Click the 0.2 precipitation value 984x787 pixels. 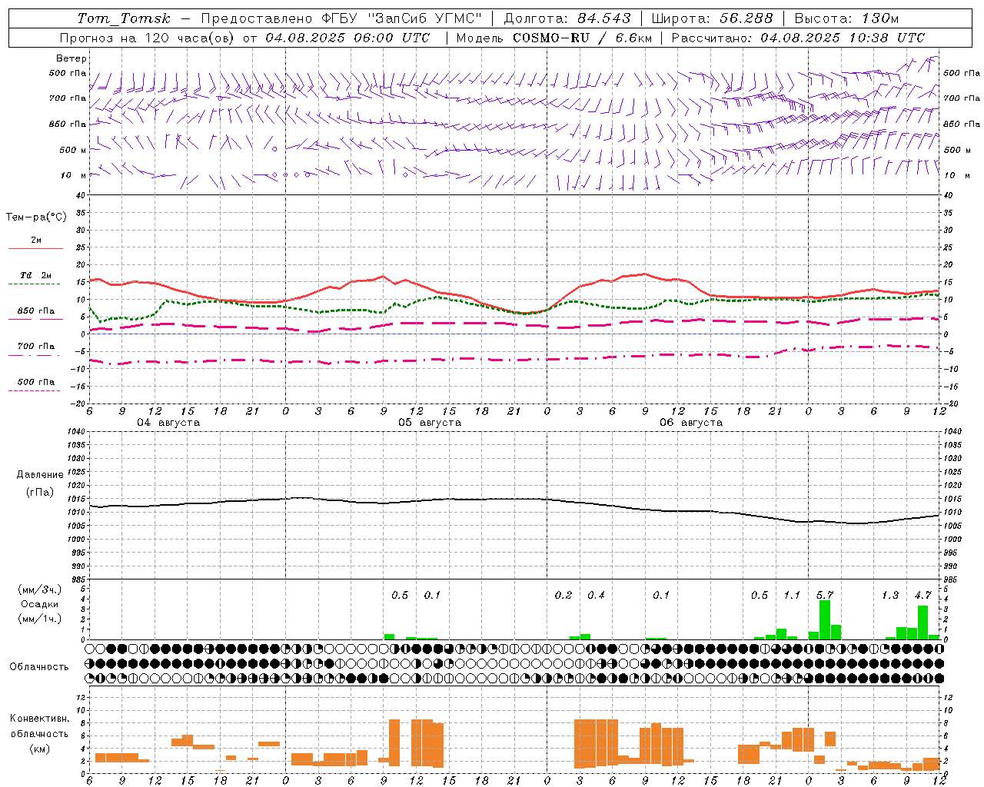click(563, 595)
